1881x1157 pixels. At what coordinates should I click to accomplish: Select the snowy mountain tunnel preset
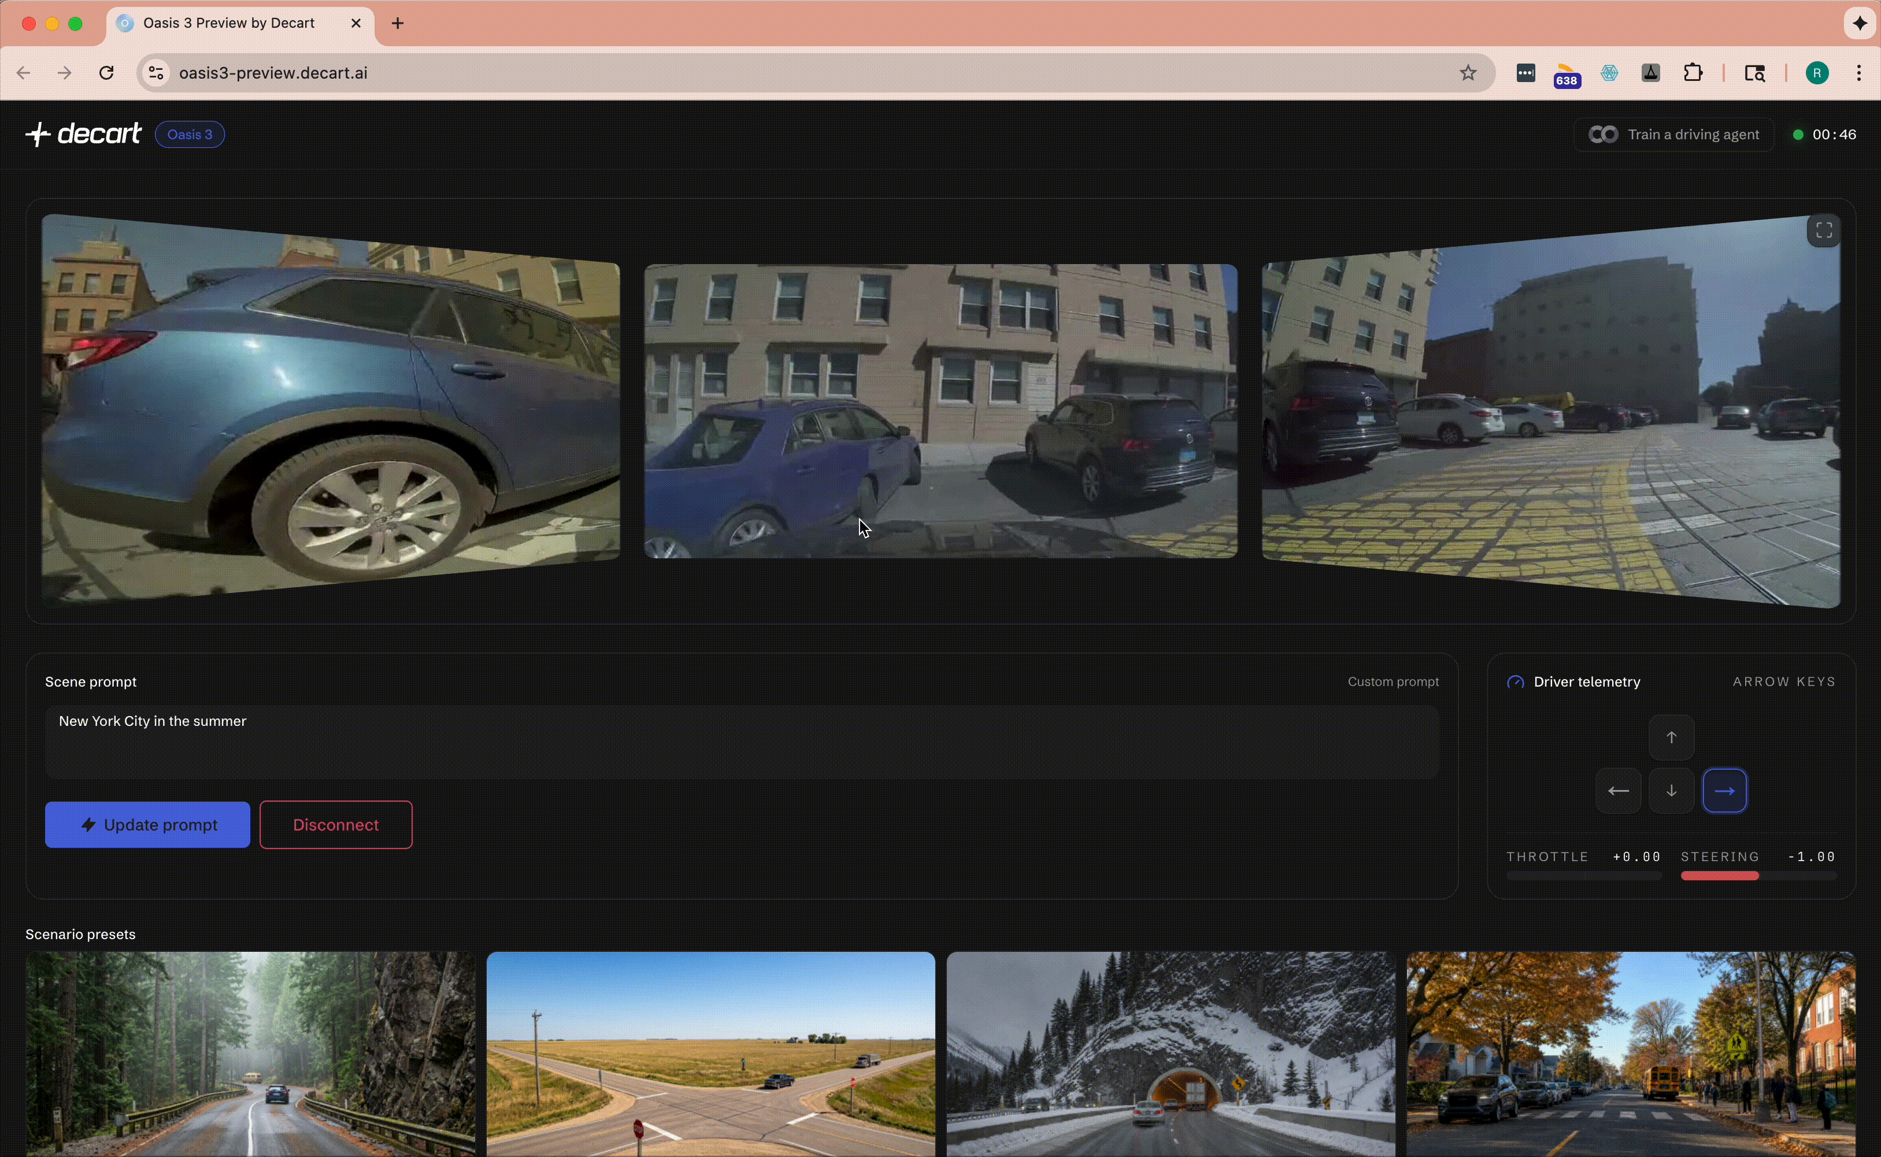click(x=1171, y=1055)
